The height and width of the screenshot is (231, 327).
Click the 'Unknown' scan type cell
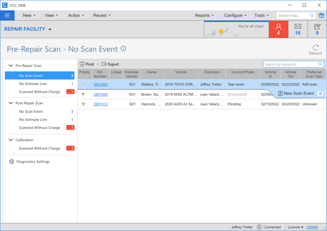[x=310, y=104]
